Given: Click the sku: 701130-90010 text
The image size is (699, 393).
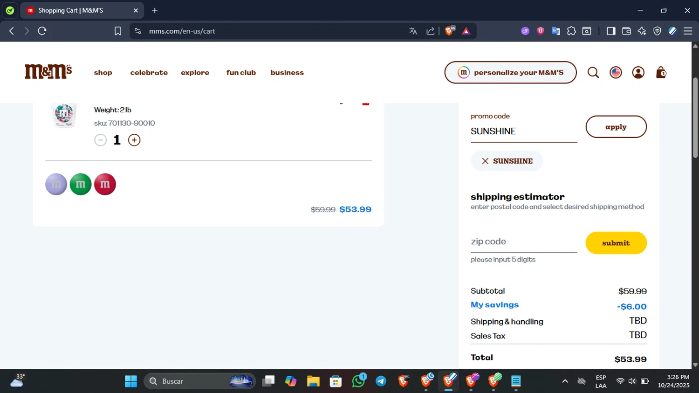Looking at the screenshot, I should pyautogui.click(x=124, y=123).
